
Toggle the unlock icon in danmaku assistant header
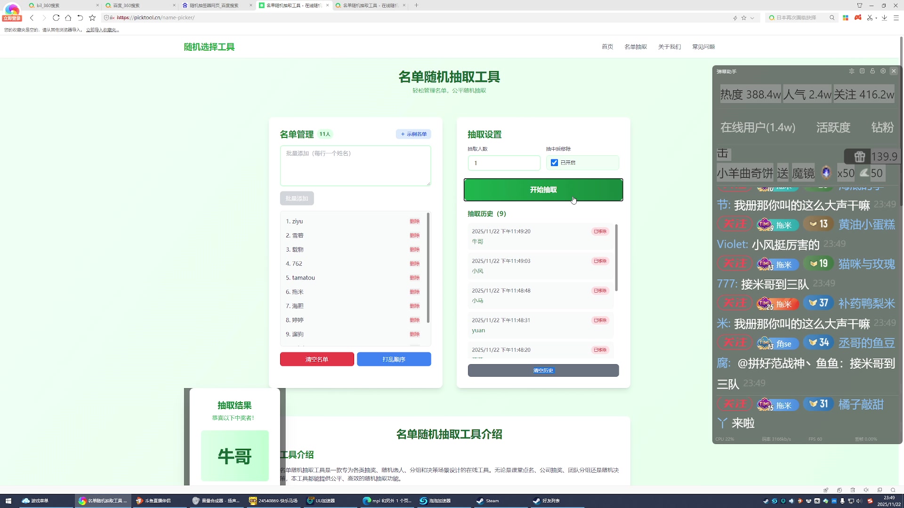872,71
